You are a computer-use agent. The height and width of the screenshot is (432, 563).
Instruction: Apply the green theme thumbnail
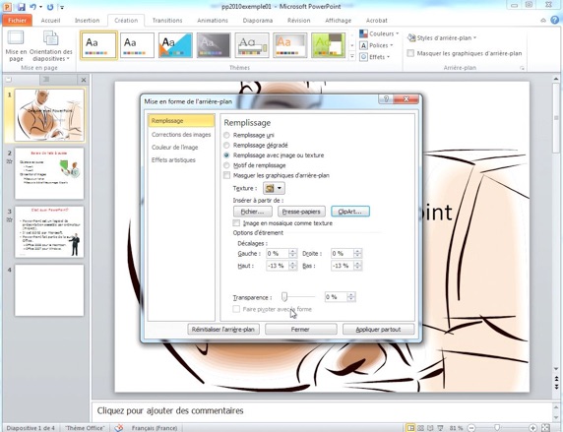[328, 45]
